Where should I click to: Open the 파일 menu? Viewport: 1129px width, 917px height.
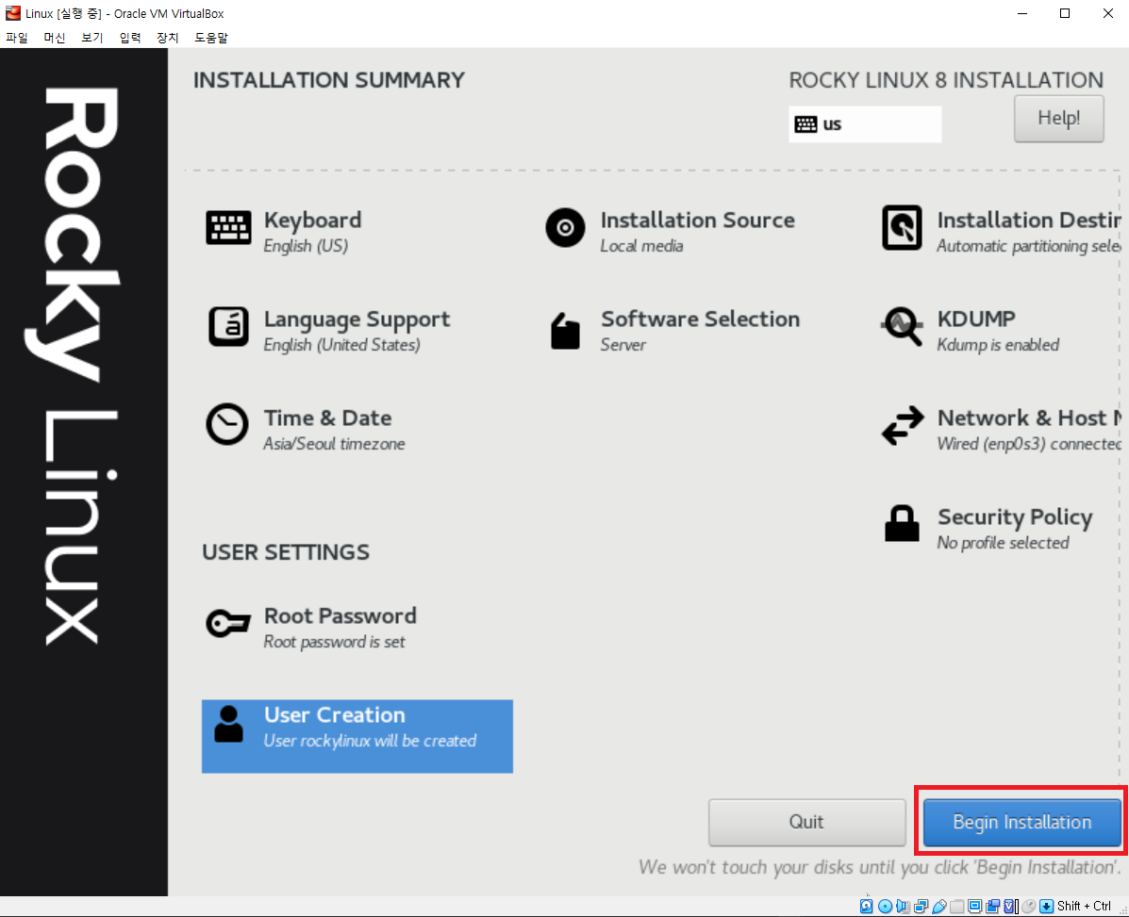[17, 38]
